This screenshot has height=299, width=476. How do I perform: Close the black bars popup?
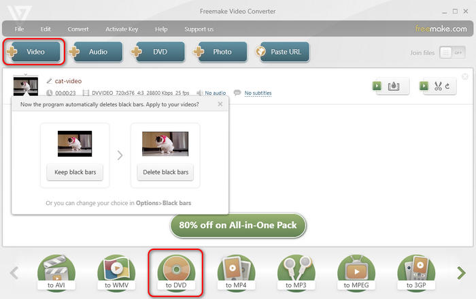coord(220,104)
